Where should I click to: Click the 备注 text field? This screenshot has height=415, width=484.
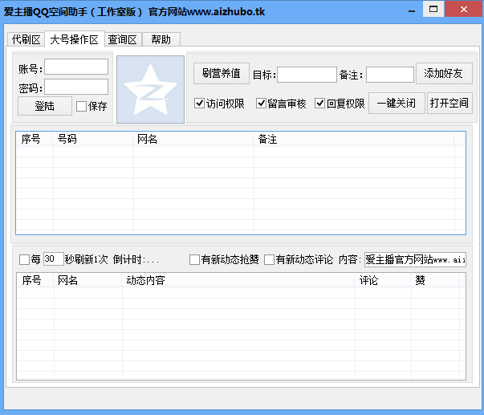tap(390, 75)
